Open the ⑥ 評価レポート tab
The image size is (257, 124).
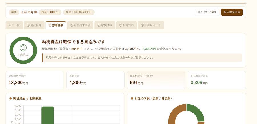(x=151, y=25)
